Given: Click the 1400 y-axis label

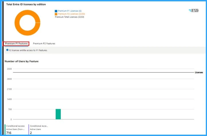Looking at the screenshot, I should coord(9,99).
